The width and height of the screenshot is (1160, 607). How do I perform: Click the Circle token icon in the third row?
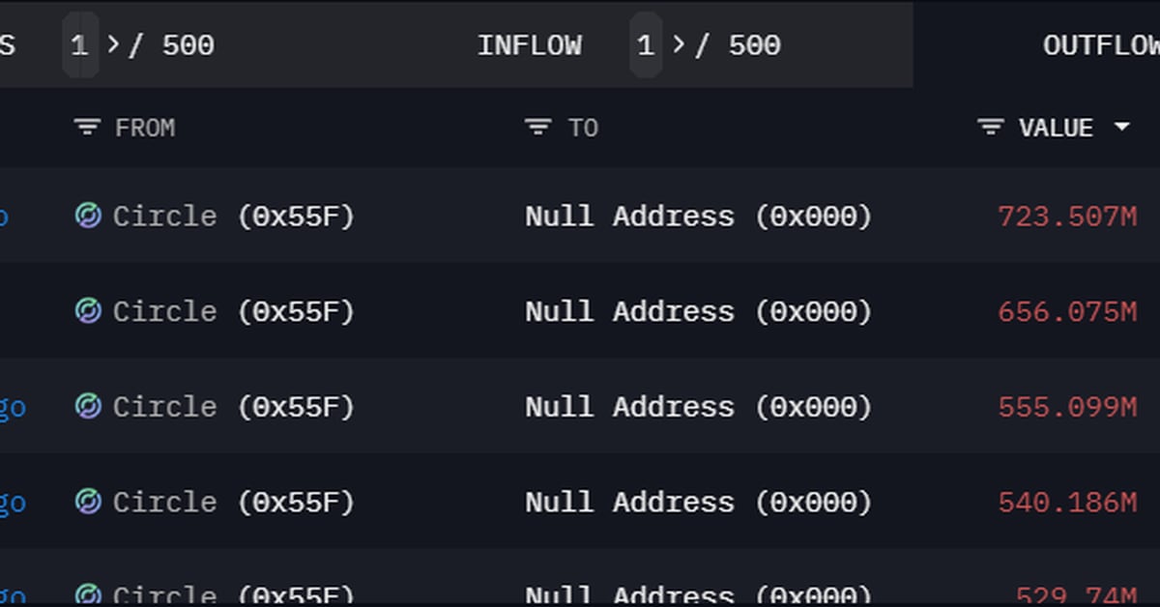89,407
